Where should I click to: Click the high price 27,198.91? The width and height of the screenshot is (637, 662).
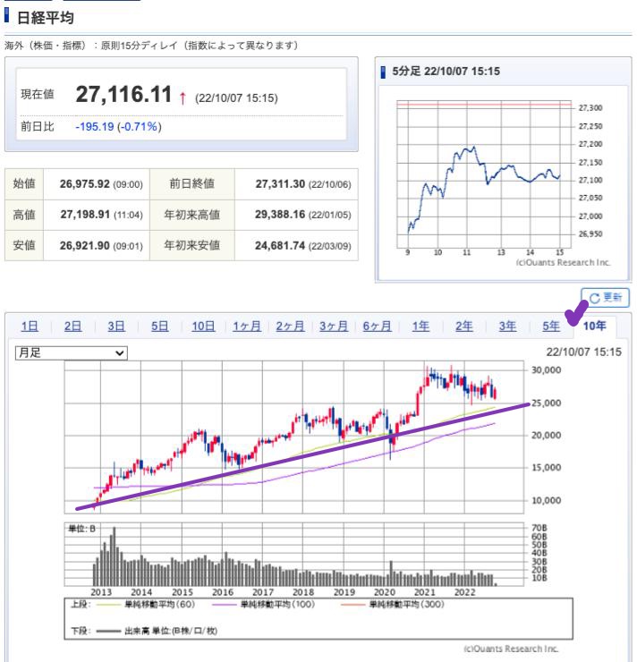pyautogui.click(x=85, y=215)
